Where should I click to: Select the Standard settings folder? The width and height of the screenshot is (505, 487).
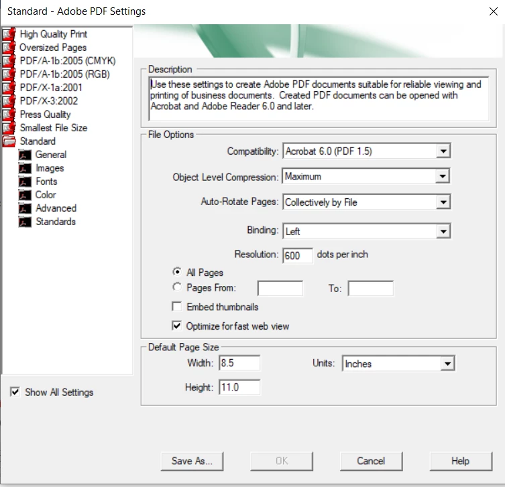click(38, 141)
